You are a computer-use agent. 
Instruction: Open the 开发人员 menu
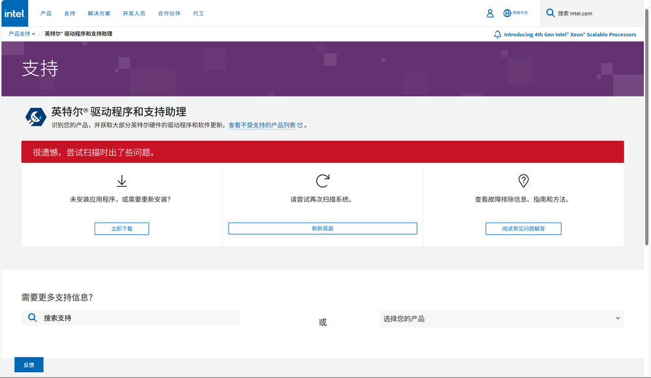point(134,13)
